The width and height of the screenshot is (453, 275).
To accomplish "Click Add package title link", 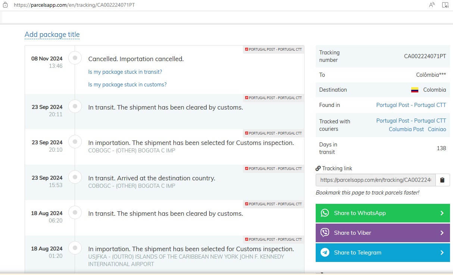I will (52, 35).
